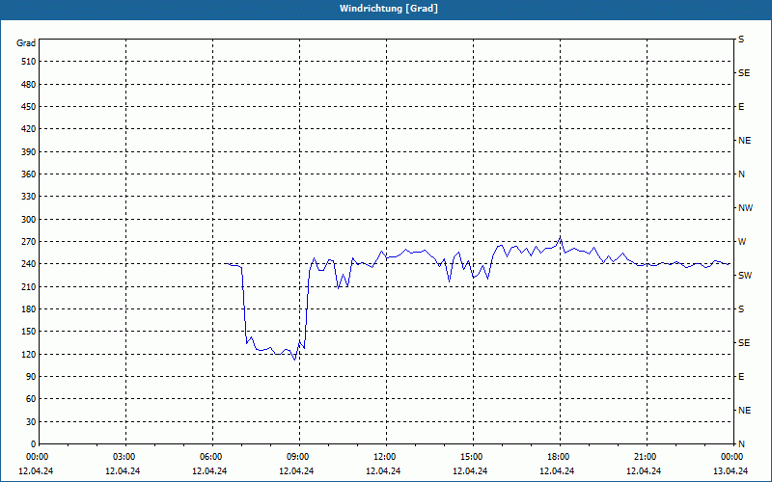This screenshot has height=482, width=772.
Task: Click the 21:00 time axis label
Action: pos(645,456)
